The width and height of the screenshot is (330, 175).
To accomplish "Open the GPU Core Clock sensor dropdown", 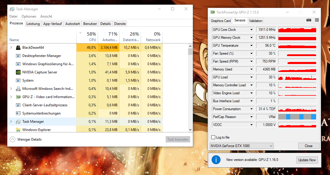I will pos(251,30).
